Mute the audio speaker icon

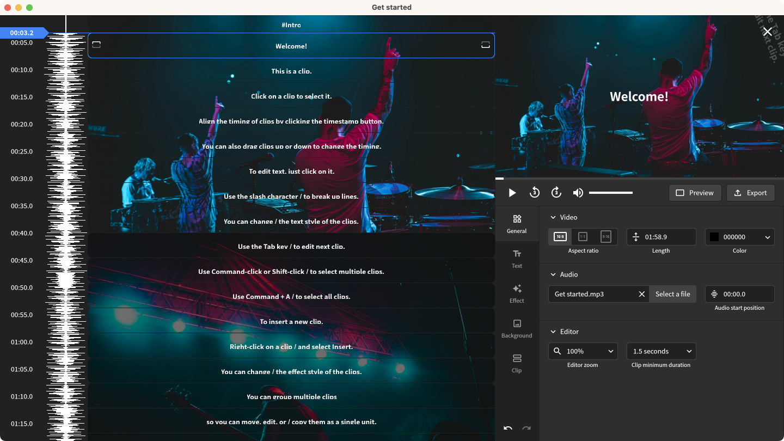(578, 193)
